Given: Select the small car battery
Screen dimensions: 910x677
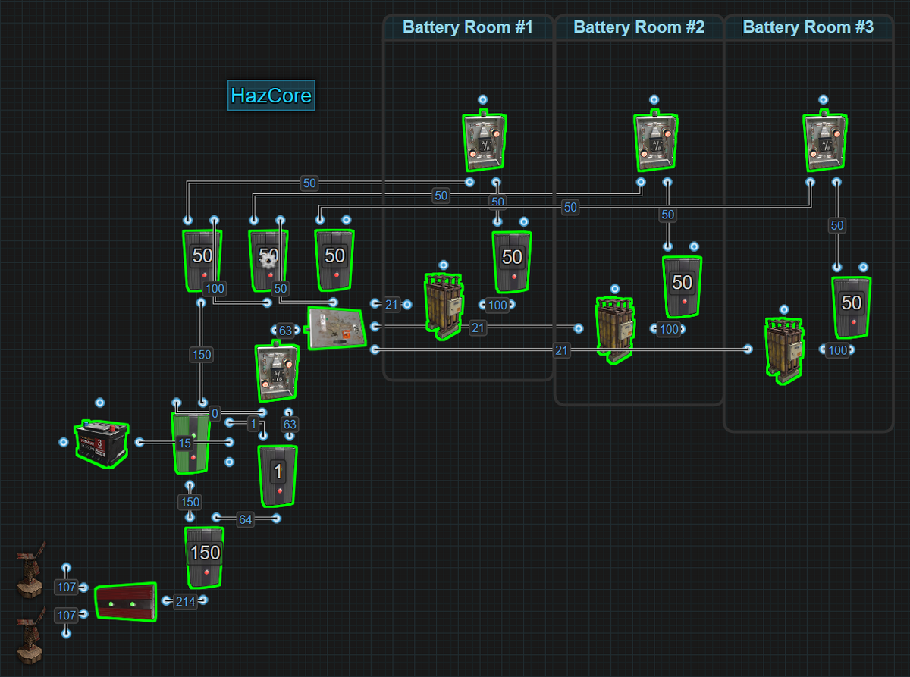Looking at the screenshot, I should click(101, 443).
